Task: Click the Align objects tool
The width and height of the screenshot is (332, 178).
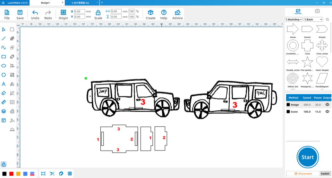Action: [x=12, y=66]
